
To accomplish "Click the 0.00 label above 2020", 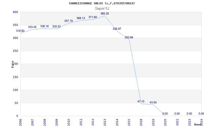I will point(165,114).
